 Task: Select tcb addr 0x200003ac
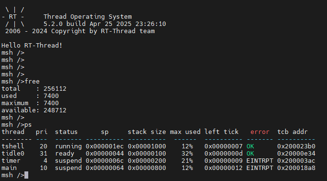[x=296, y=161]
